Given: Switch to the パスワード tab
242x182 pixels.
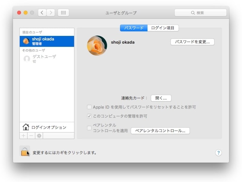Looking at the screenshot, I should pos(134,28).
